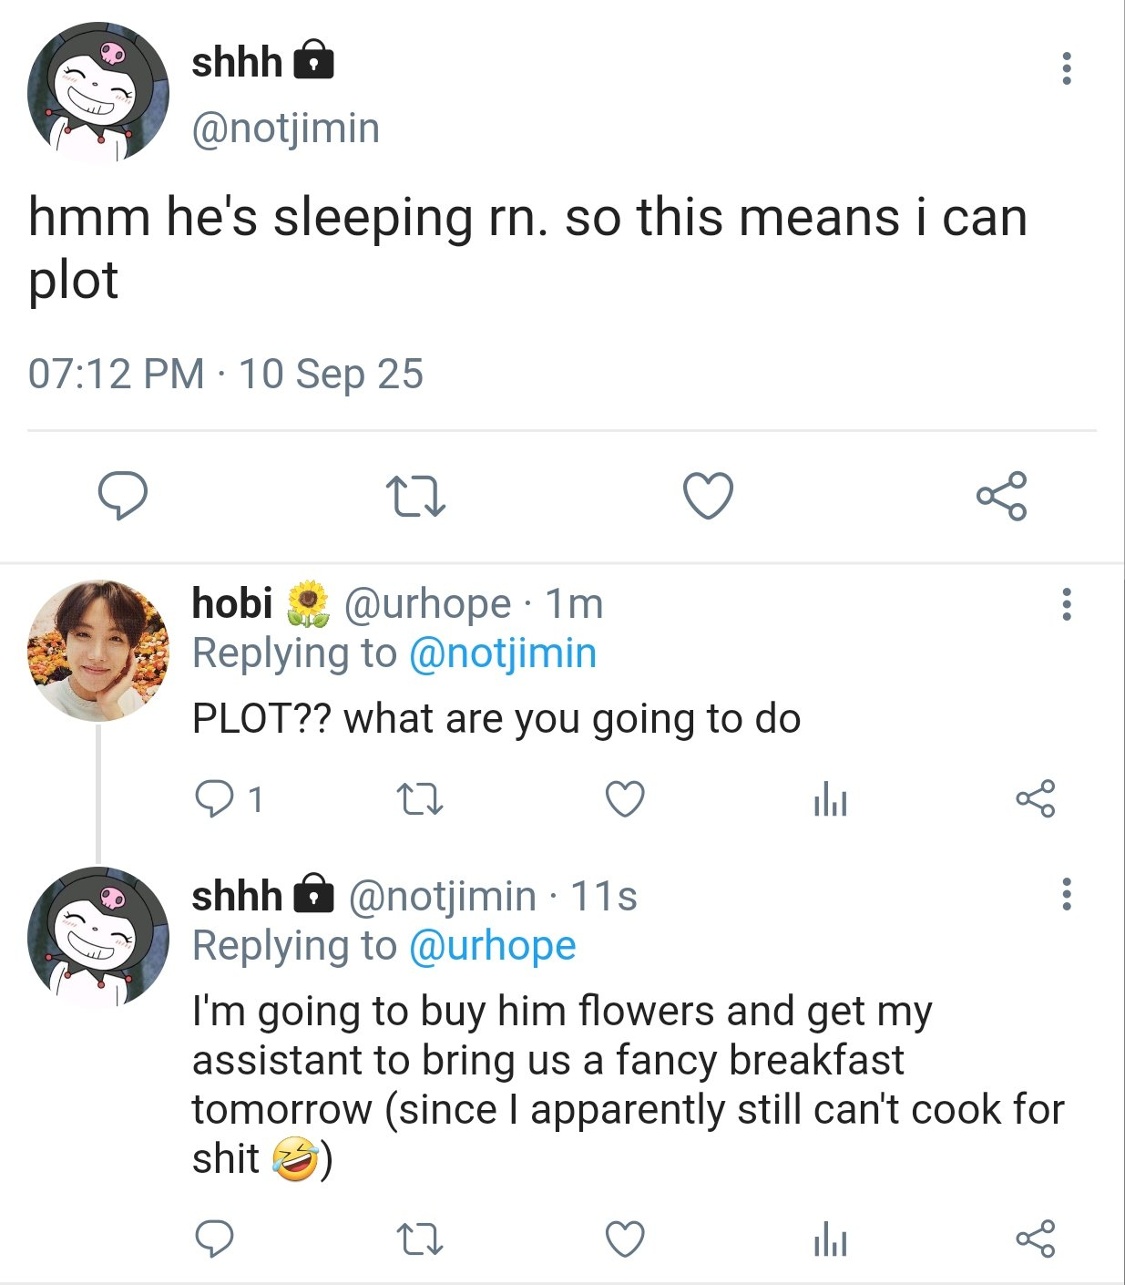The image size is (1125, 1285).
Task: Reply to the flowers and breakfast tweet
Action: click(215, 1239)
